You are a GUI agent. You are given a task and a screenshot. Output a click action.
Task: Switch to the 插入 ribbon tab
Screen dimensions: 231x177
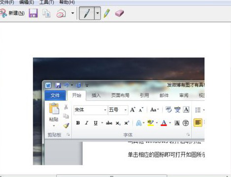click(x=96, y=95)
